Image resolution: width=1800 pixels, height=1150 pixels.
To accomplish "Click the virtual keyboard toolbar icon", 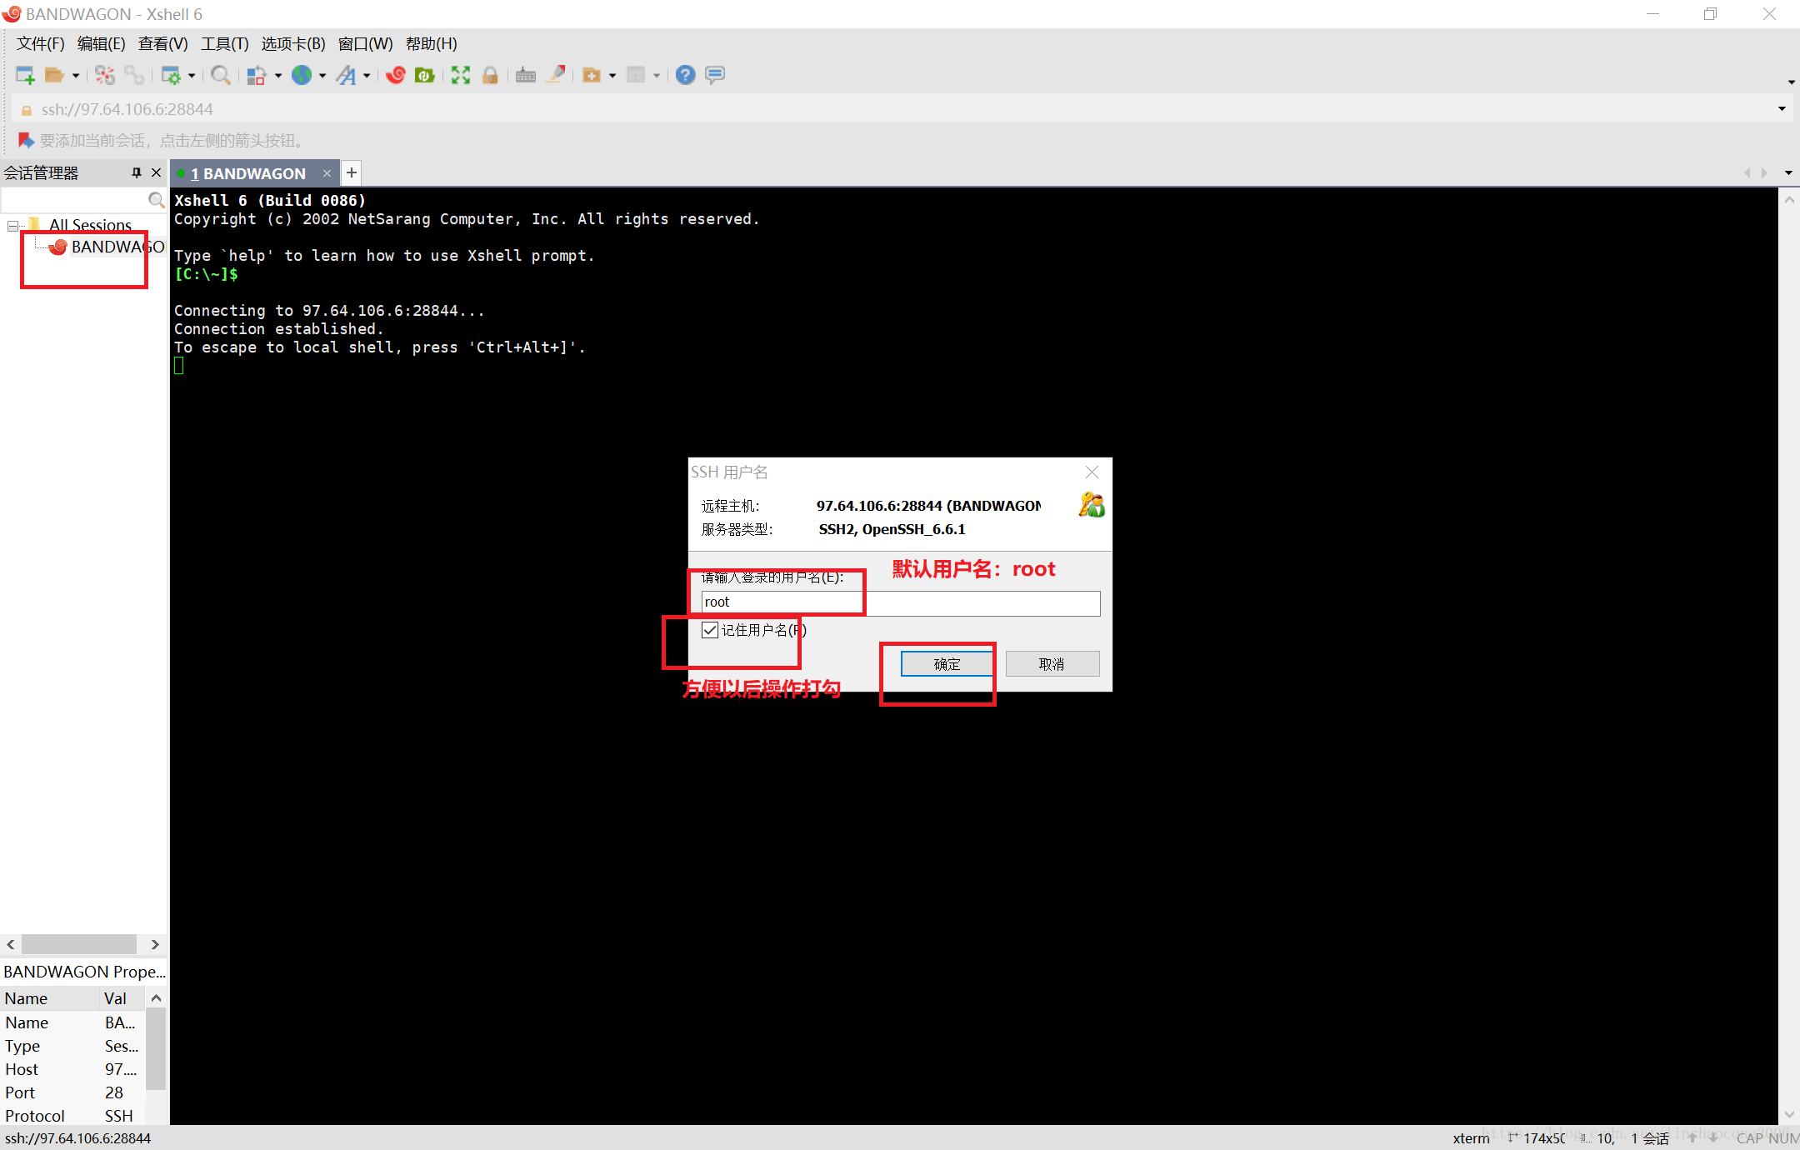I will point(526,76).
